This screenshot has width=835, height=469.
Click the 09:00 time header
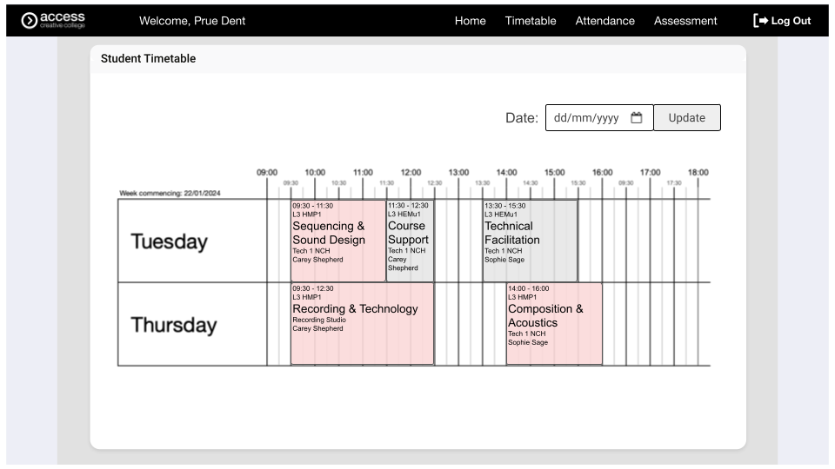coord(267,173)
